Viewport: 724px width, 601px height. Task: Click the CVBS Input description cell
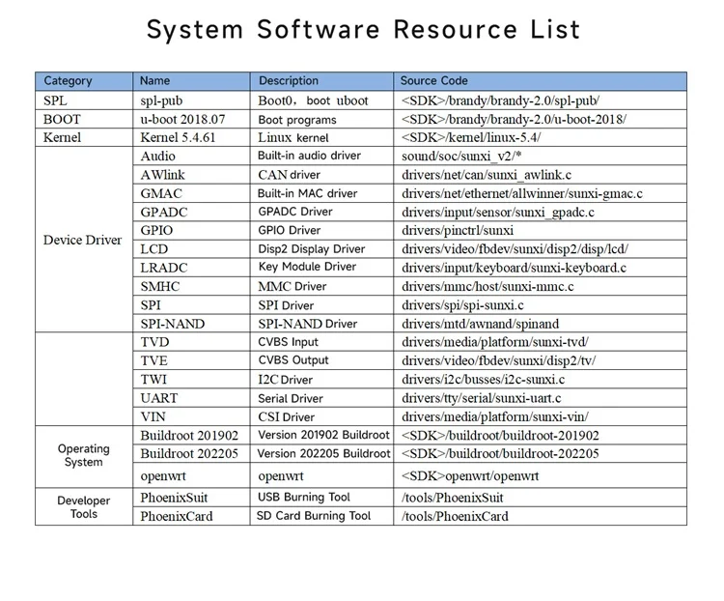[288, 342]
